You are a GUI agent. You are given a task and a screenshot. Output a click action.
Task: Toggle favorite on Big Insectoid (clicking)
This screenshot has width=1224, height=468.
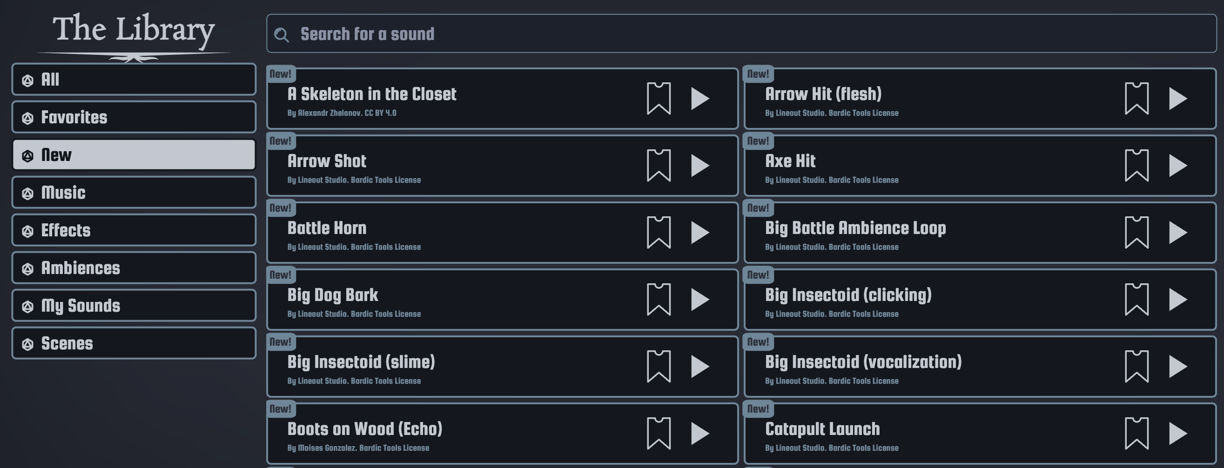1137,299
